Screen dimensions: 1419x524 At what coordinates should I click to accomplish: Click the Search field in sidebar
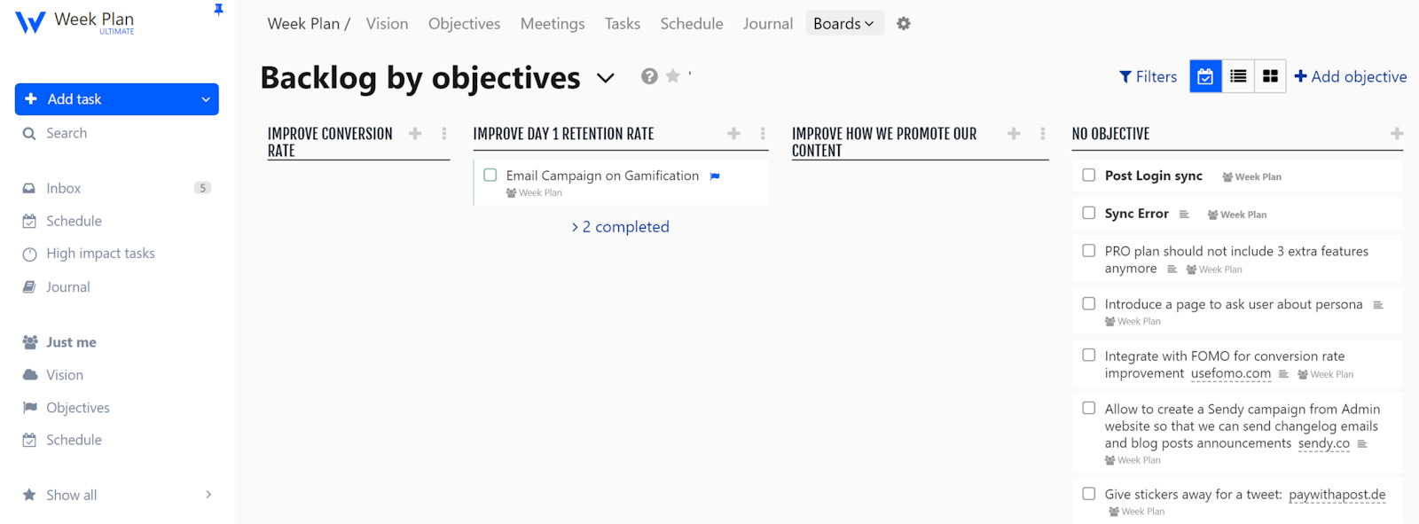click(x=67, y=133)
